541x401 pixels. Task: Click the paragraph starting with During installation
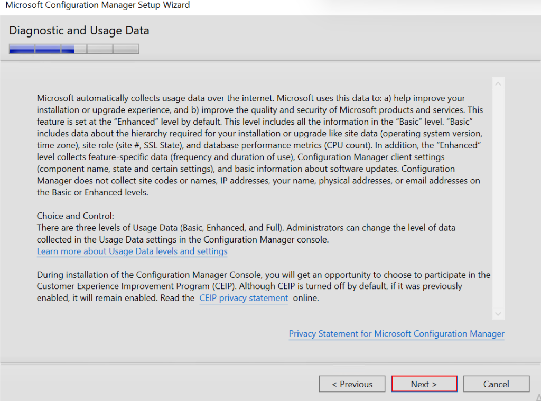(x=263, y=286)
